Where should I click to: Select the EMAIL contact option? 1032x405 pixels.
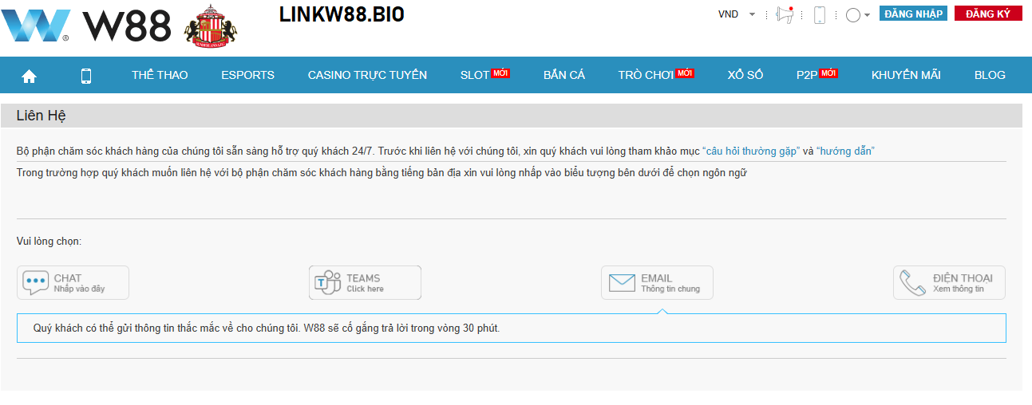pos(657,282)
